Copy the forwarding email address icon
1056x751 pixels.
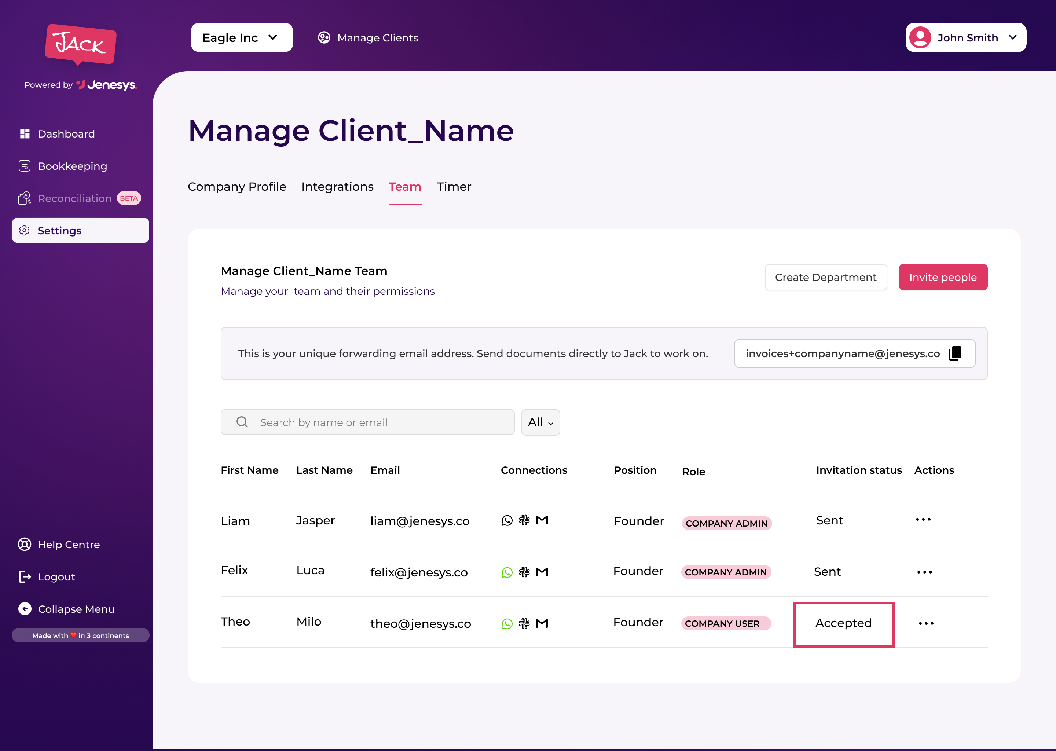click(955, 353)
